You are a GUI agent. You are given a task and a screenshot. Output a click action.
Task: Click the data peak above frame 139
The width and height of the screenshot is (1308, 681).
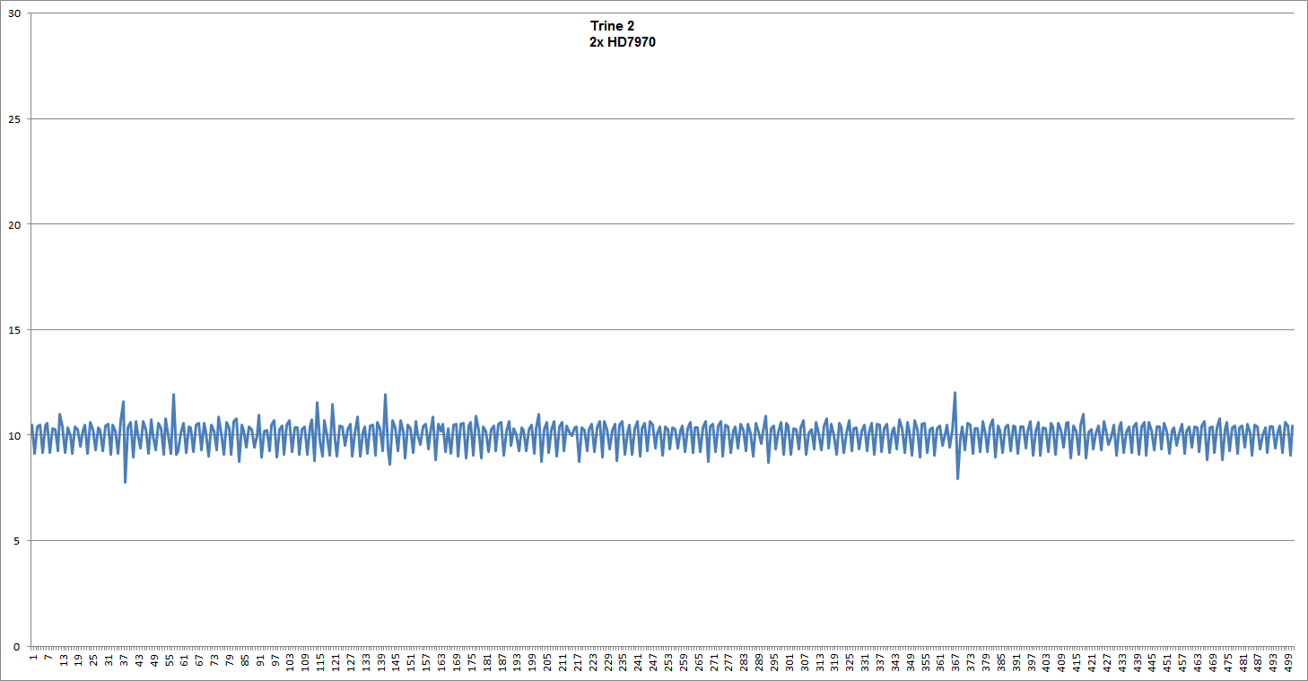(x=385, y=395)
